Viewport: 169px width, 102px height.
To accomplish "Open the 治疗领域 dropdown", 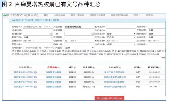I will tap(121, 44).
